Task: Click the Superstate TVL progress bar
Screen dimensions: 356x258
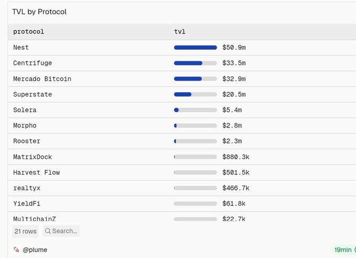Action: [x=195, y=94]
